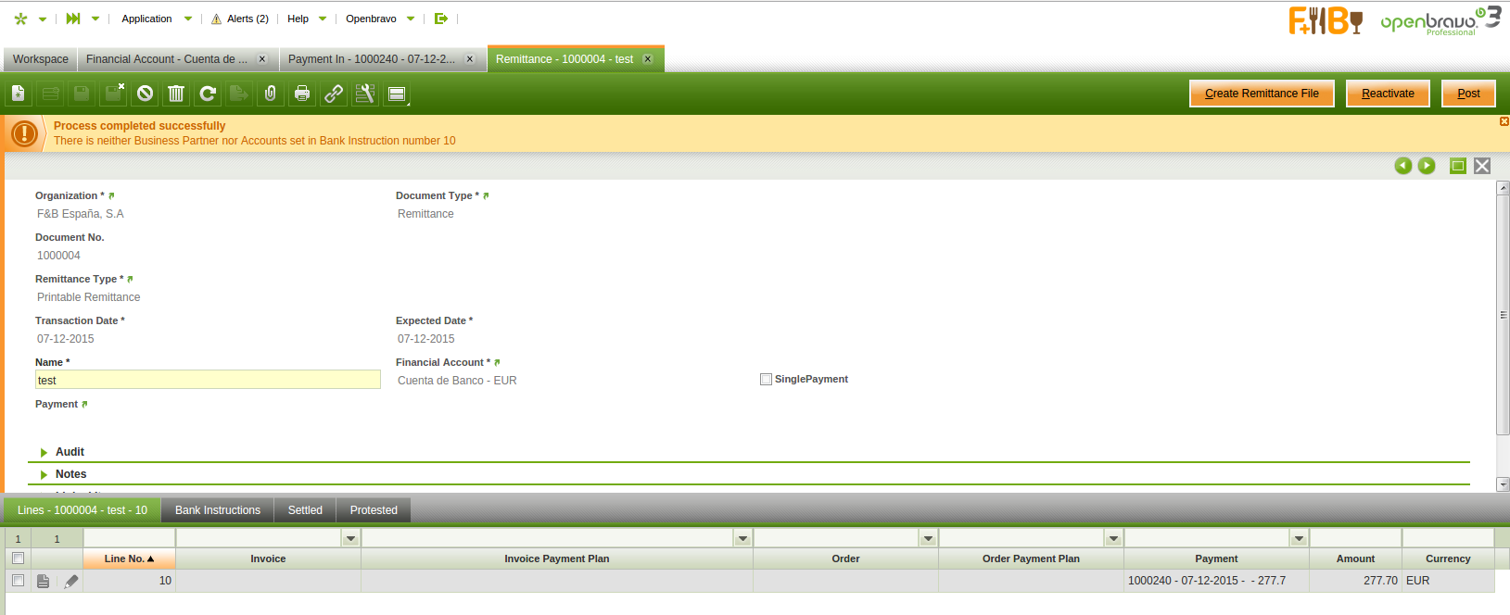Click the form's vertical scrollbar
Viewport: 1510px width, 615px height.
coord(1503,315)
